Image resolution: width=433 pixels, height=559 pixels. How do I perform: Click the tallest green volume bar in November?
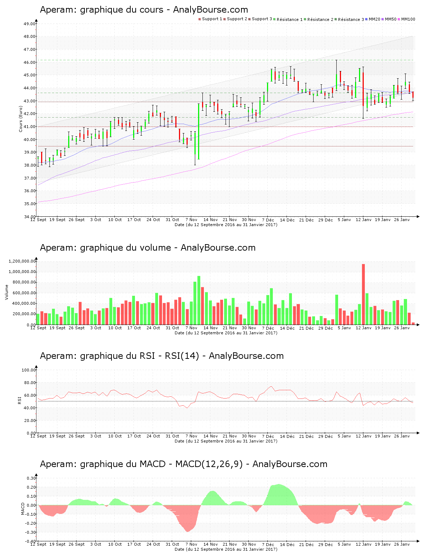[x=199, y=300]
